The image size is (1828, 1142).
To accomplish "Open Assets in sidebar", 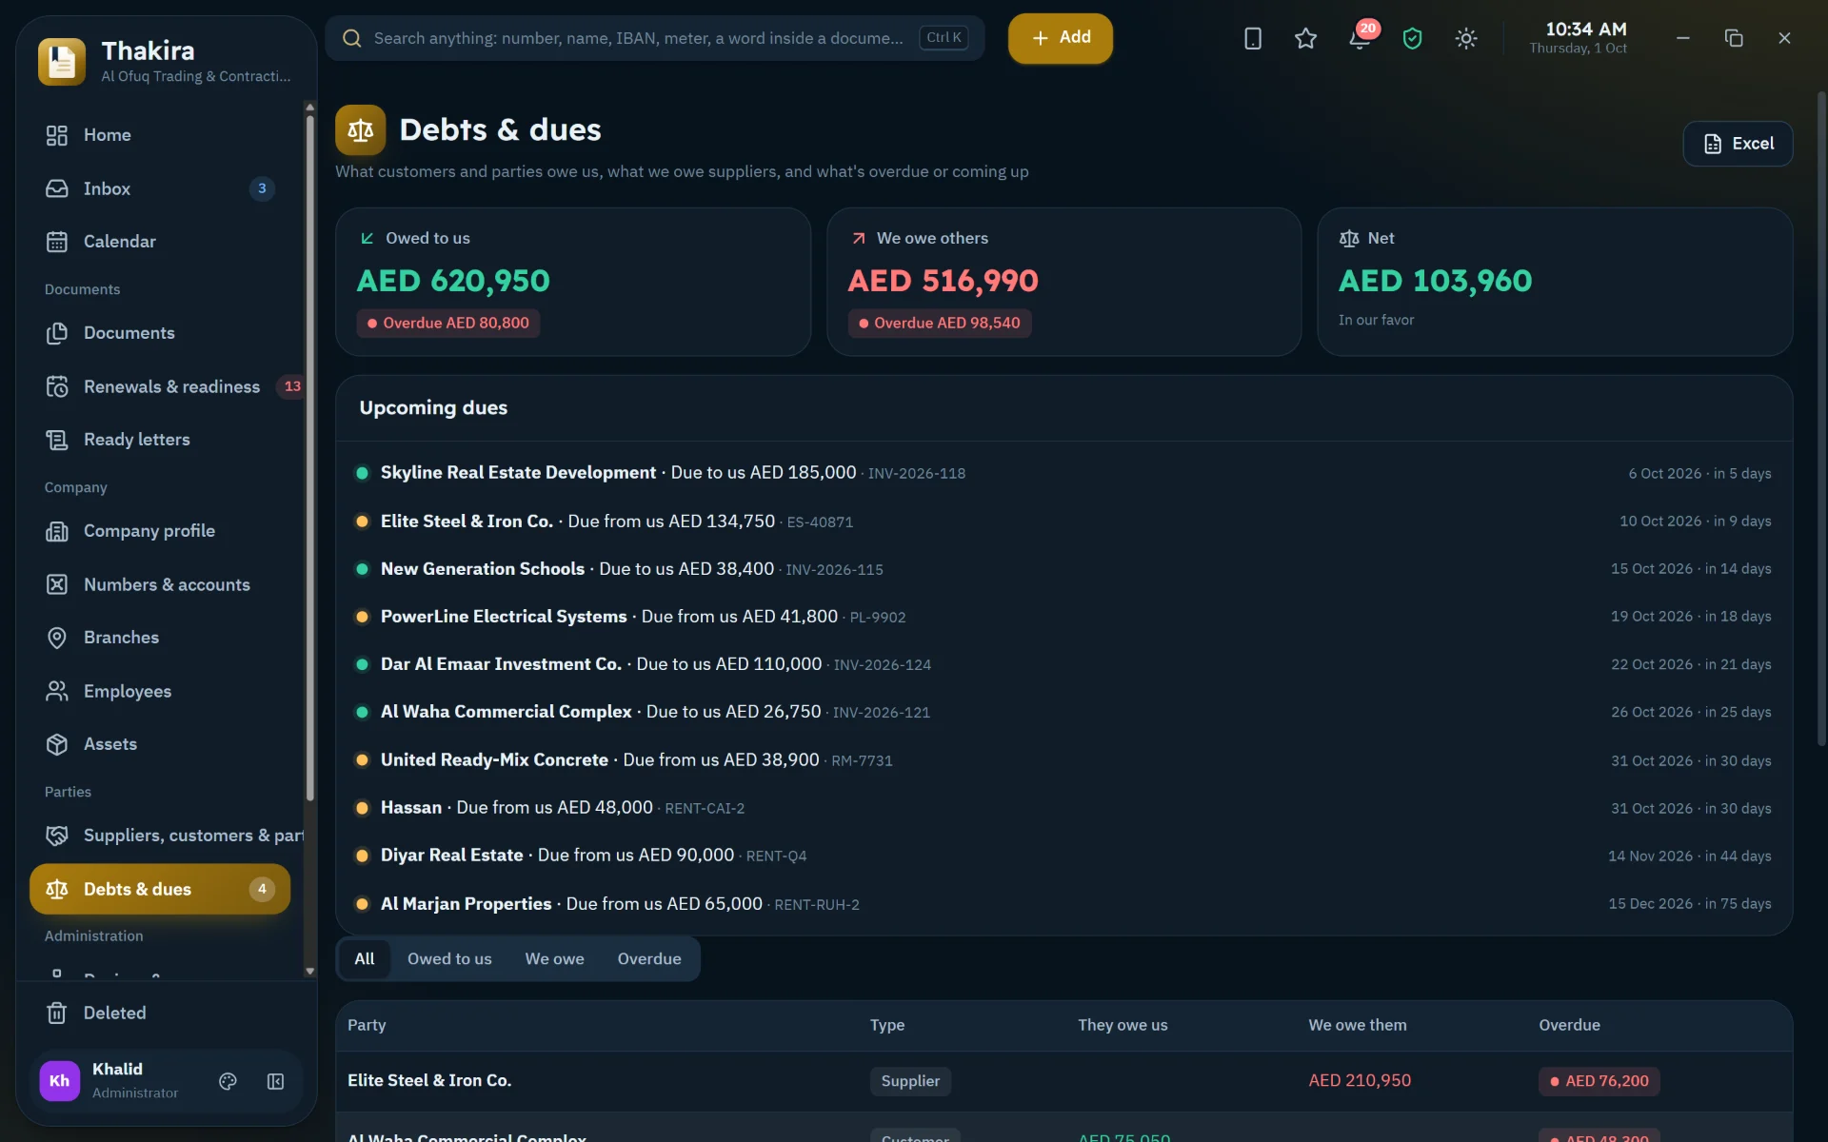I will coord(160,744).
